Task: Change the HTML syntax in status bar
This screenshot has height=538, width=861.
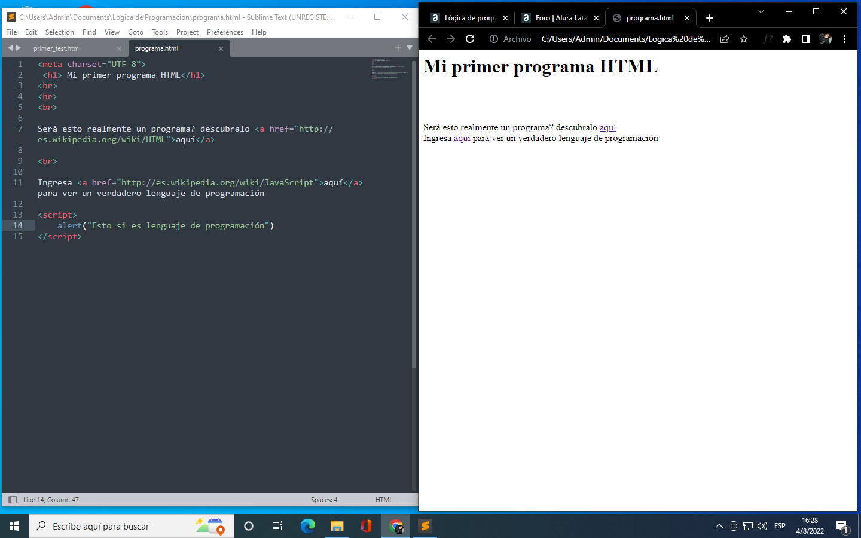Action: tap(384, 500)
